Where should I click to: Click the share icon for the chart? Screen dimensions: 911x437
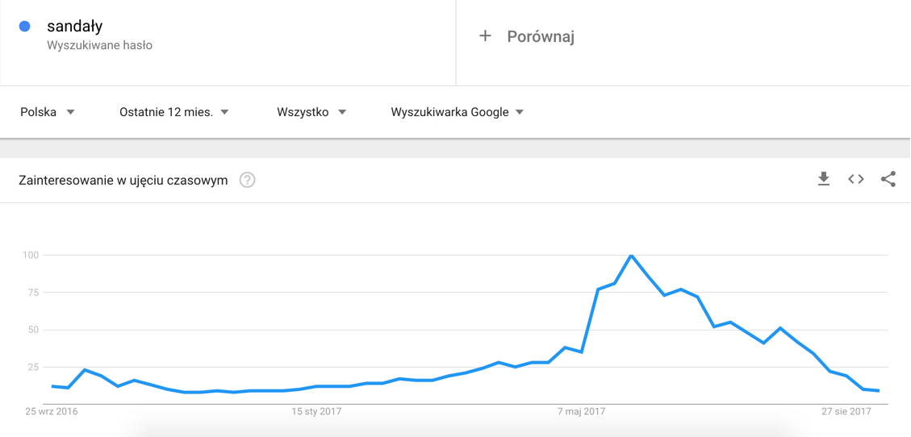point(888,179)
